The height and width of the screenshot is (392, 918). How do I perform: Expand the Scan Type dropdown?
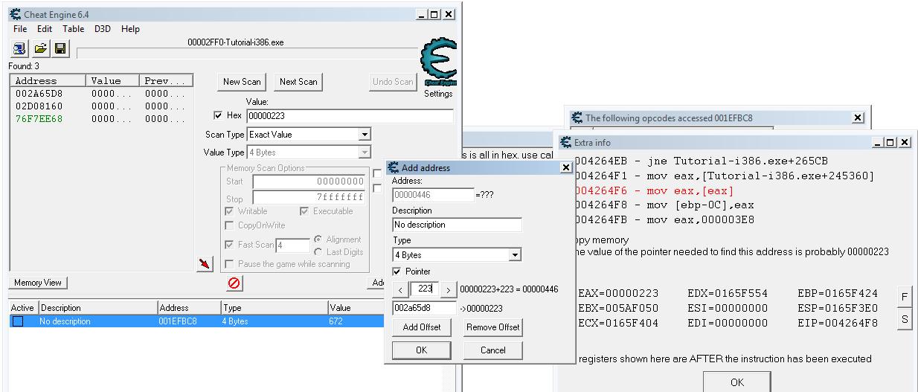pyautogui.click(x=364, y=135)
